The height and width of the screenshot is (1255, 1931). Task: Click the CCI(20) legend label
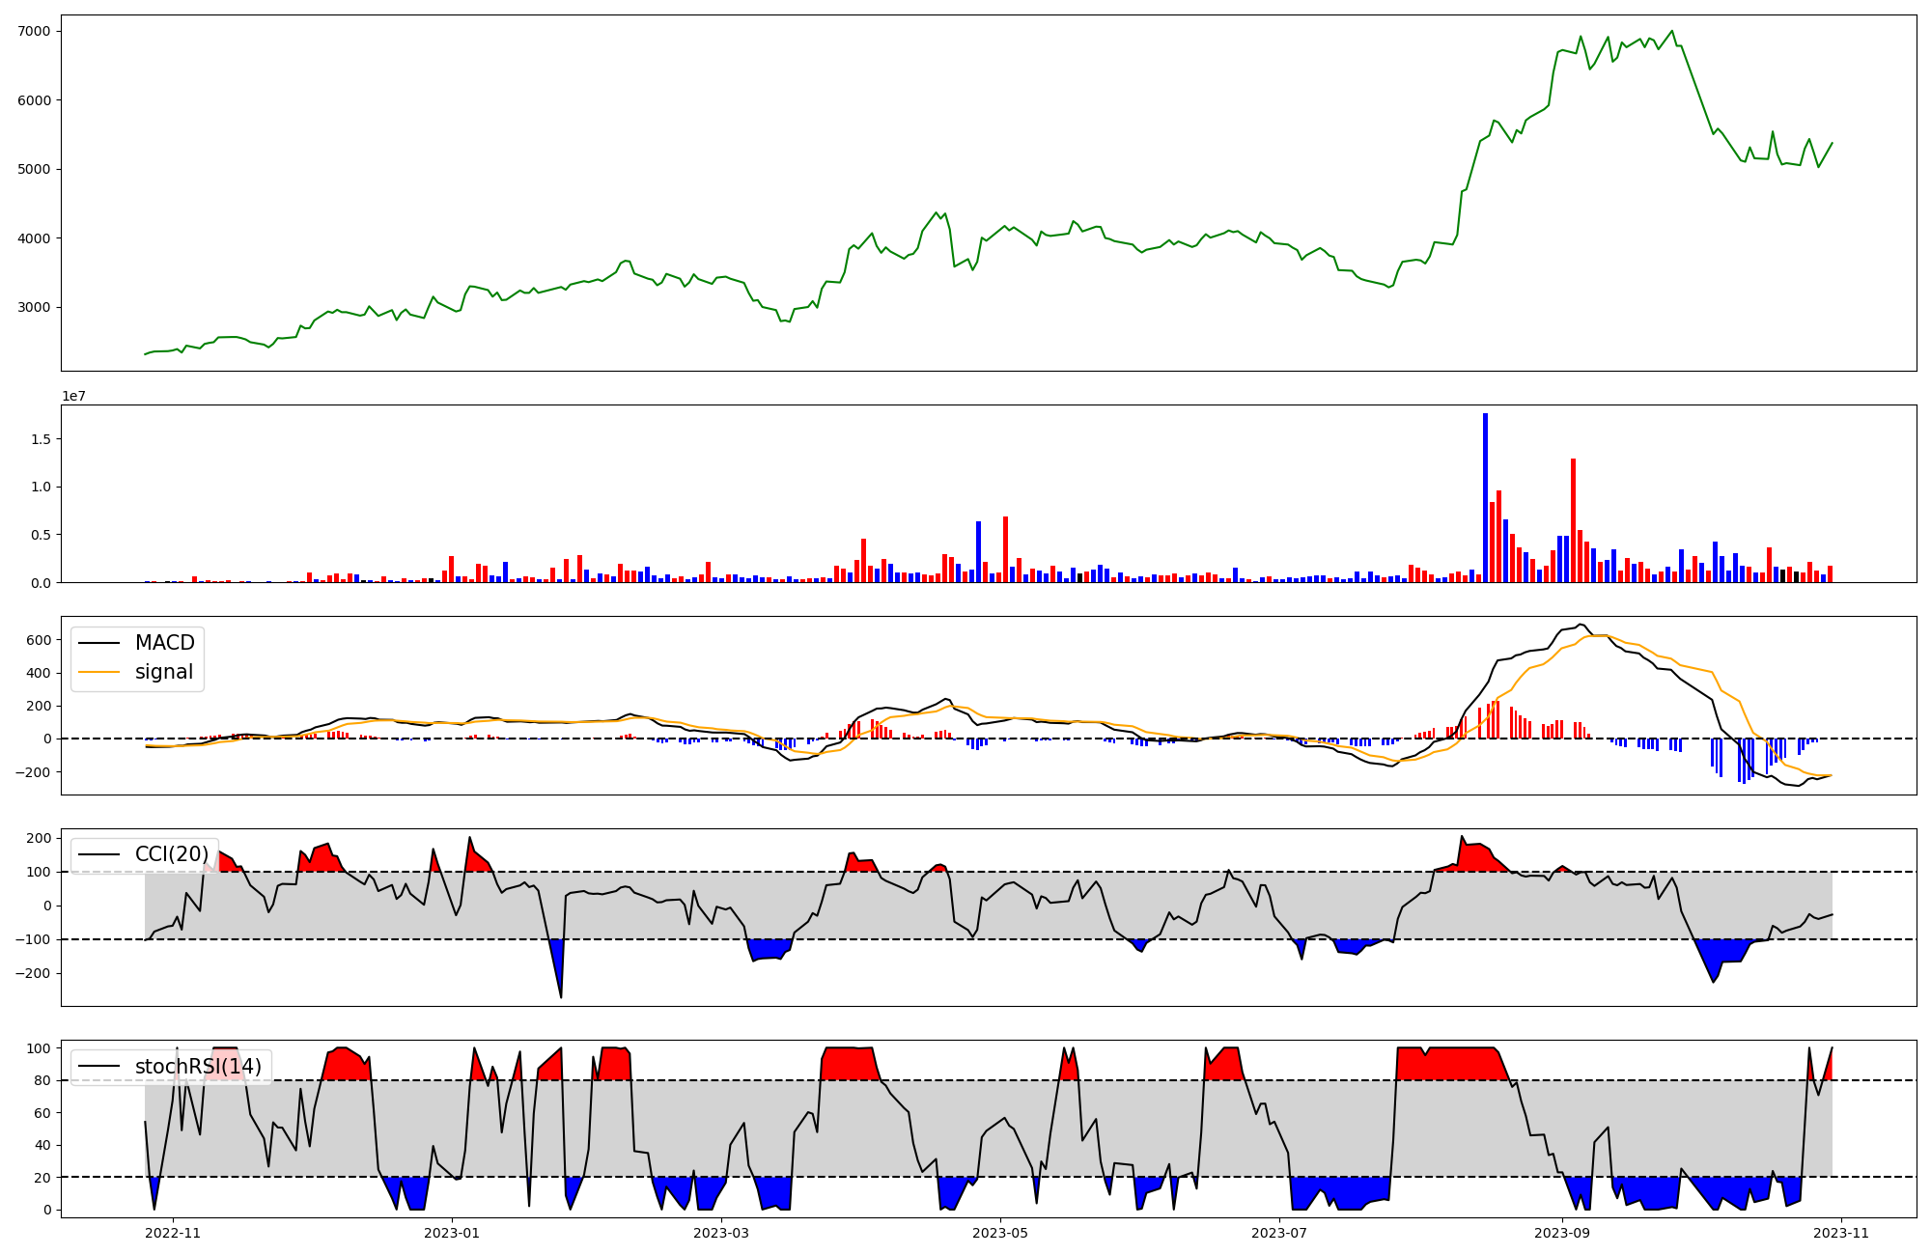(x=172, y=854)
